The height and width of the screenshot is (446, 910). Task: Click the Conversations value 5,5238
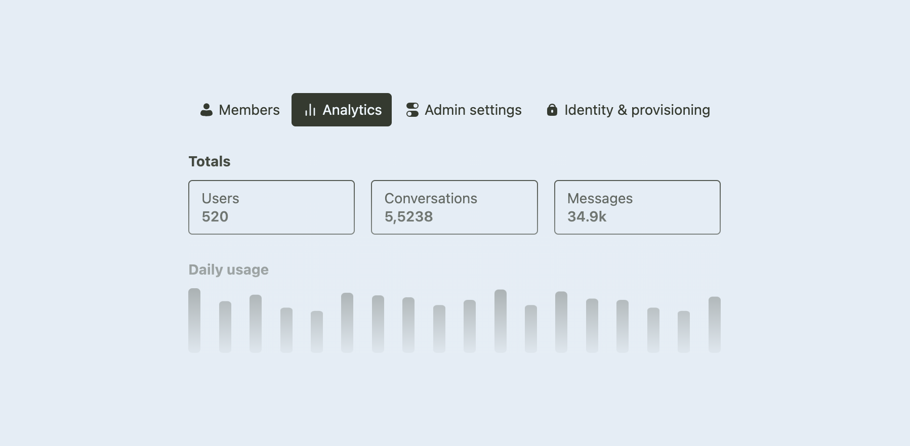[x=409, y=216]
